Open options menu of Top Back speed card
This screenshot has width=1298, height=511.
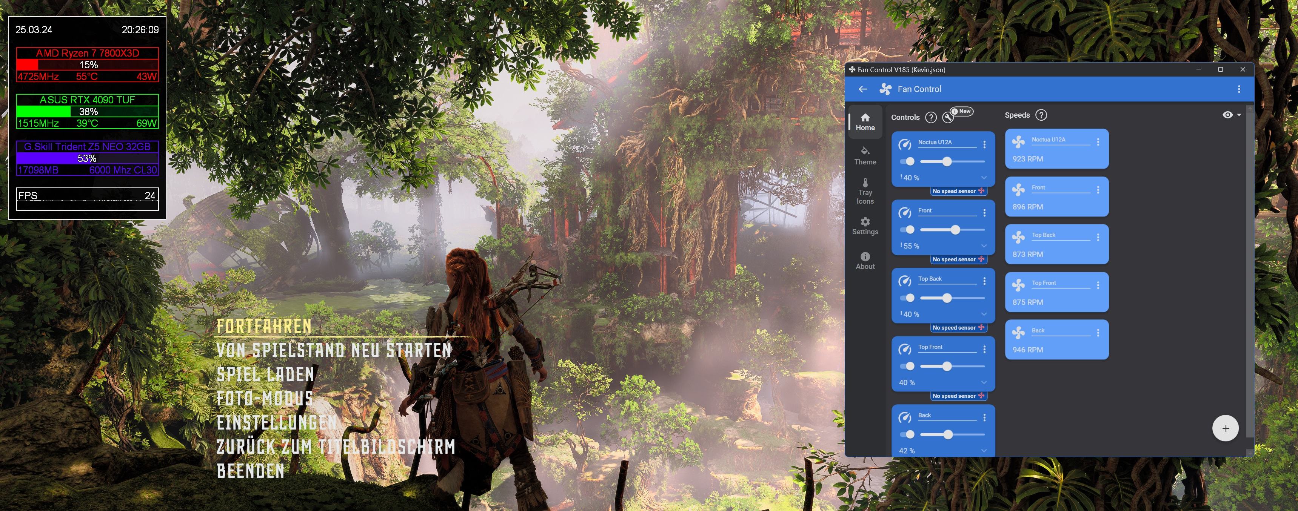coord(1098,238)
